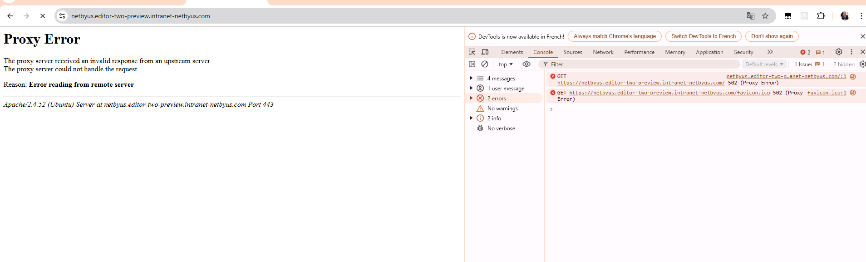The width and height of the screenshot is (866, 262).
Task: Open the Chrome extensions puzzle icon
Action: coord(821,16)
